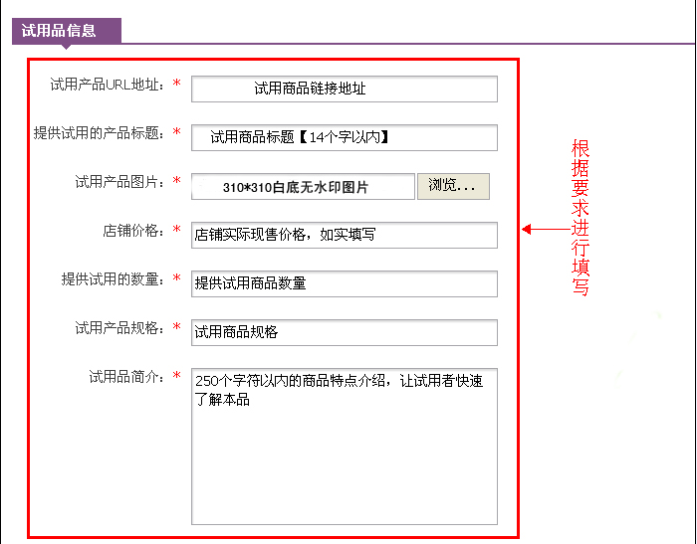This screenshot has width=697, height=544.
Task: Focus the 提供试用的数量 input box
Action: pos(344,283)
